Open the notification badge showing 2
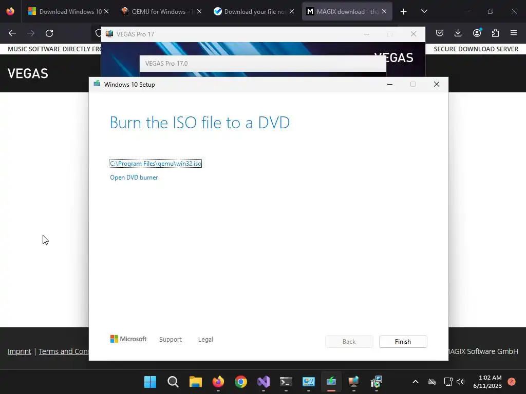Viewport: 526px width, 394px height. (x=512, y=381)
